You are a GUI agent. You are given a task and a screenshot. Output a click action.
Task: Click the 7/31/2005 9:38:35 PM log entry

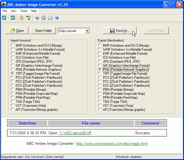click(x=28, y=133)
